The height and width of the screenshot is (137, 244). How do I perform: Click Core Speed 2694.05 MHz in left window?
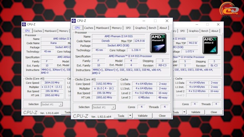tap(52, 83)
